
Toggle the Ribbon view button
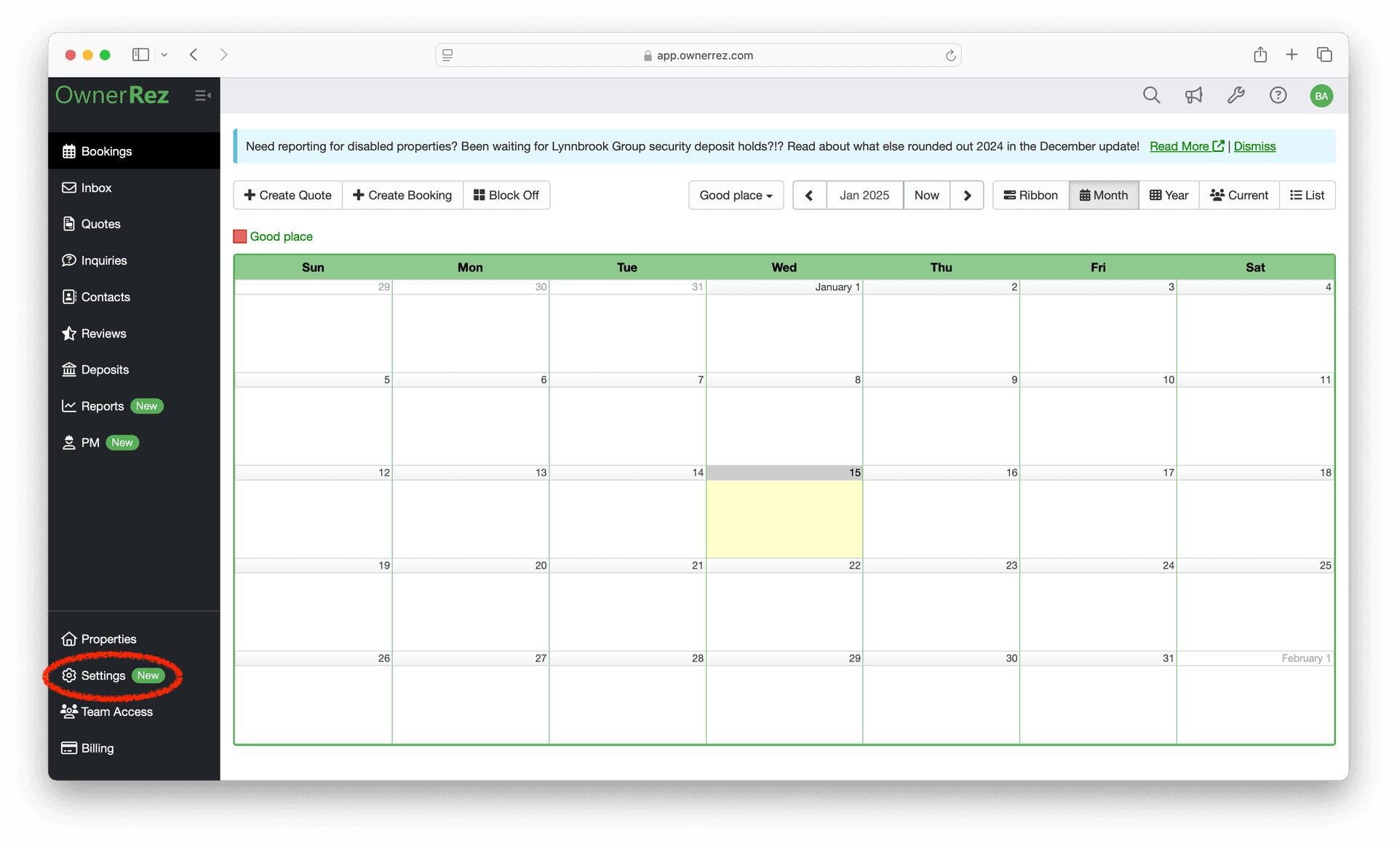[x=1031, y=194]
